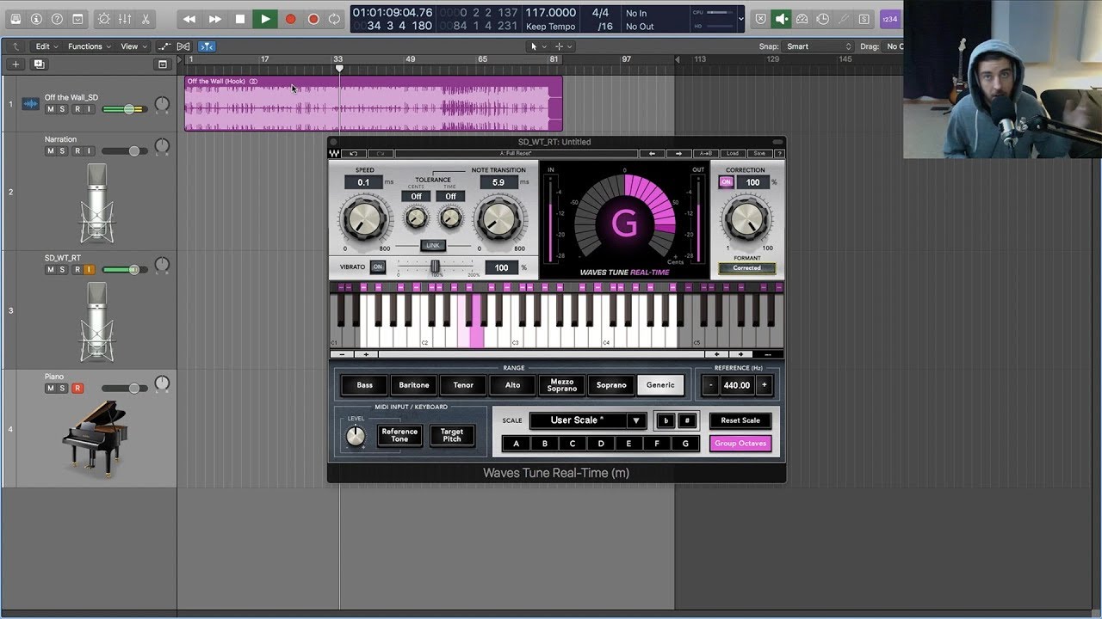Toggle the blue Catch Playhead icon
The height and width of the screenshot is (619, 1102).
coord(207,46)
